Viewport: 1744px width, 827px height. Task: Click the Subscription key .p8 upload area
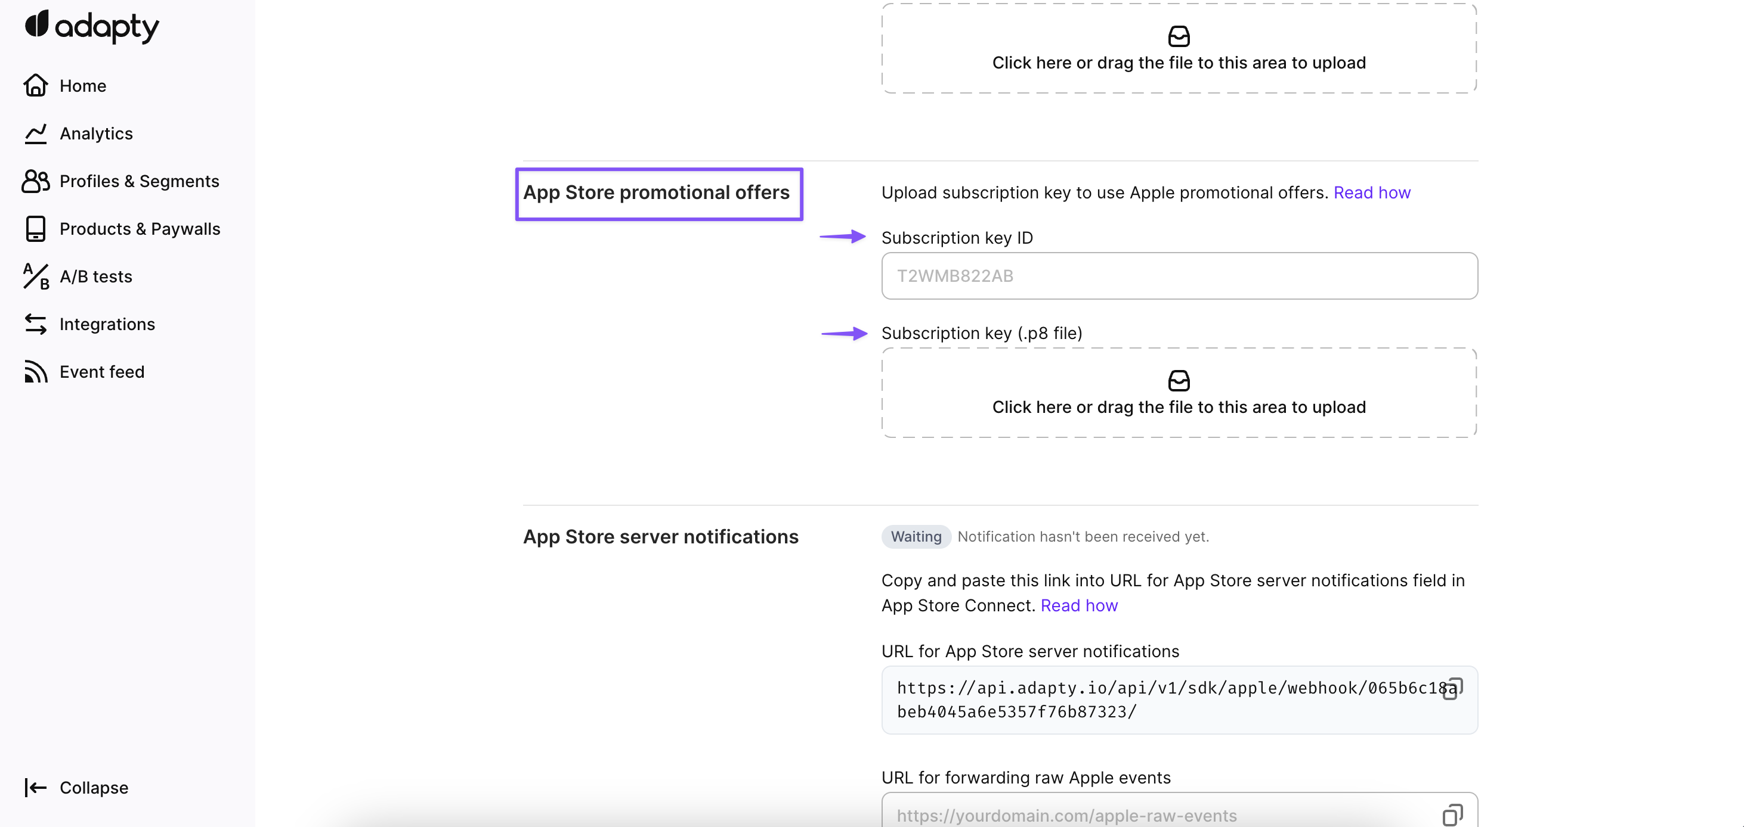(1179, 393)
